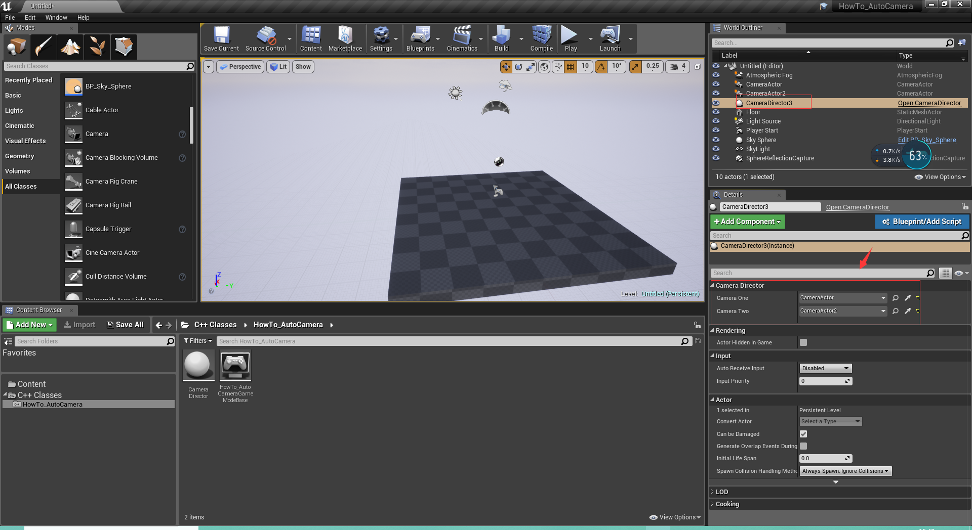Open the Landscape mode tool
The image size is (972, 530).
tap(70, 47)
